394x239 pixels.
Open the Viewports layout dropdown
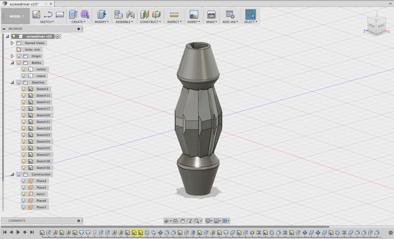[x=226, y=221]
